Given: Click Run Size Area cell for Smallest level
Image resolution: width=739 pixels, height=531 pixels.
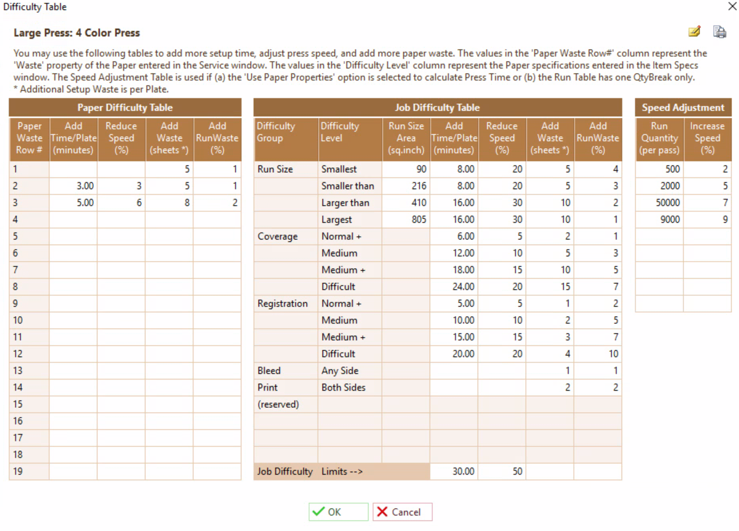Looking at the screenshot, I should pyautogui.click(x=406, y=169).
